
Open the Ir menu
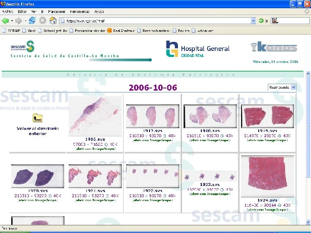coord(42,12)
